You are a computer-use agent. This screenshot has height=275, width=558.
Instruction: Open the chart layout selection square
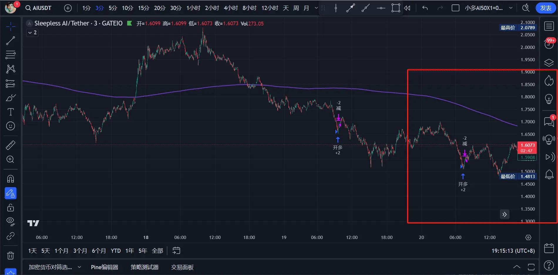[456, 8]
